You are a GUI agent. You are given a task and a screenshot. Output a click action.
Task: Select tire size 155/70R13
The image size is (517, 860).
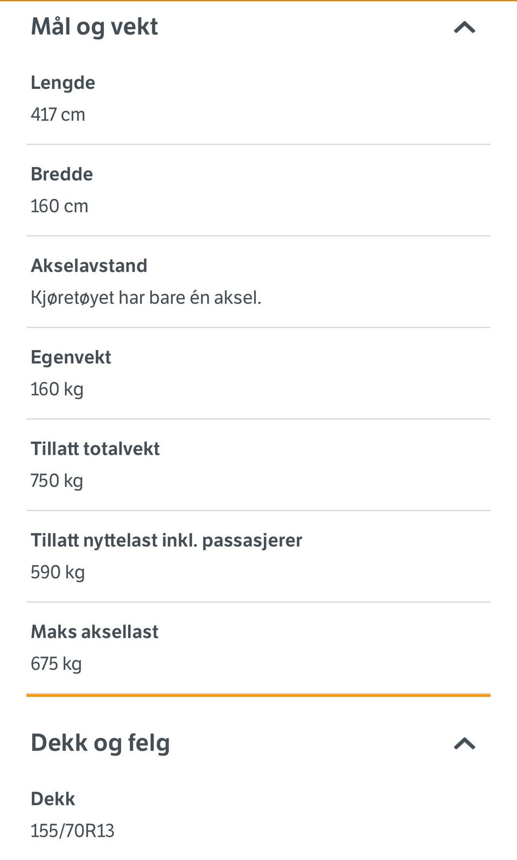pos(72,831)
